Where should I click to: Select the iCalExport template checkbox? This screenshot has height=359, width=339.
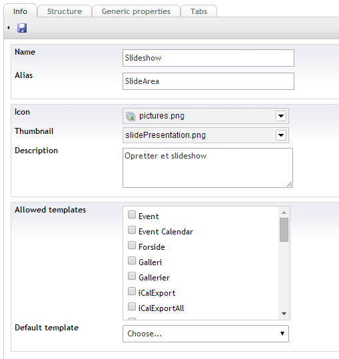pos(132,292)
